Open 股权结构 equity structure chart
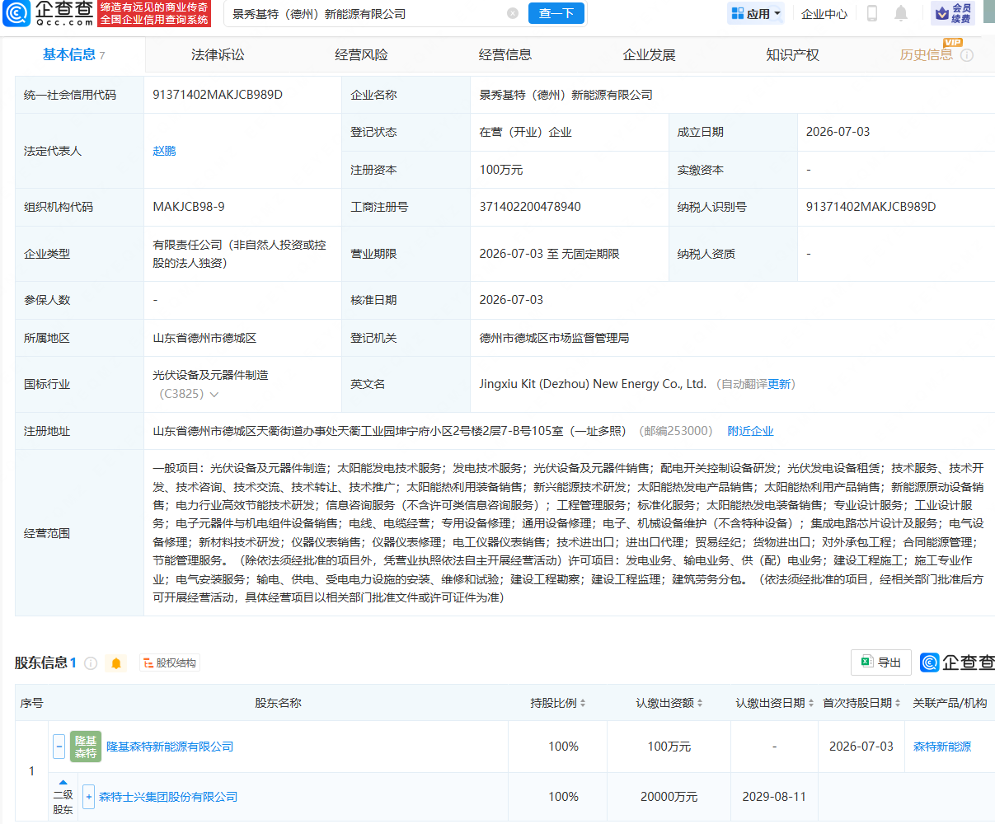This screenshot has height=824, width=995. tap(169, 663)
